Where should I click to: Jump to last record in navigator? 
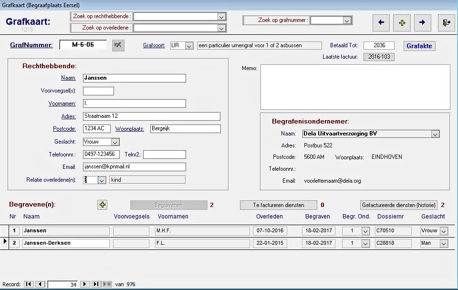click(x=96, y=284)
